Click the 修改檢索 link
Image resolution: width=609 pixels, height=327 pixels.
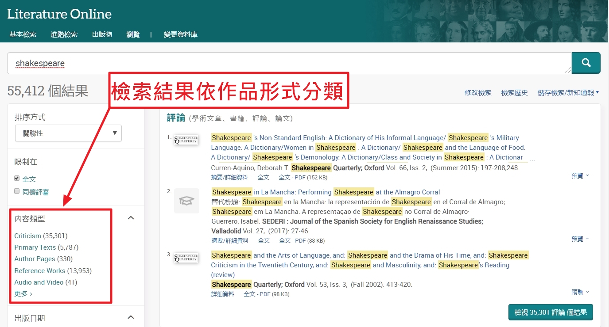(x=478, y=93)
